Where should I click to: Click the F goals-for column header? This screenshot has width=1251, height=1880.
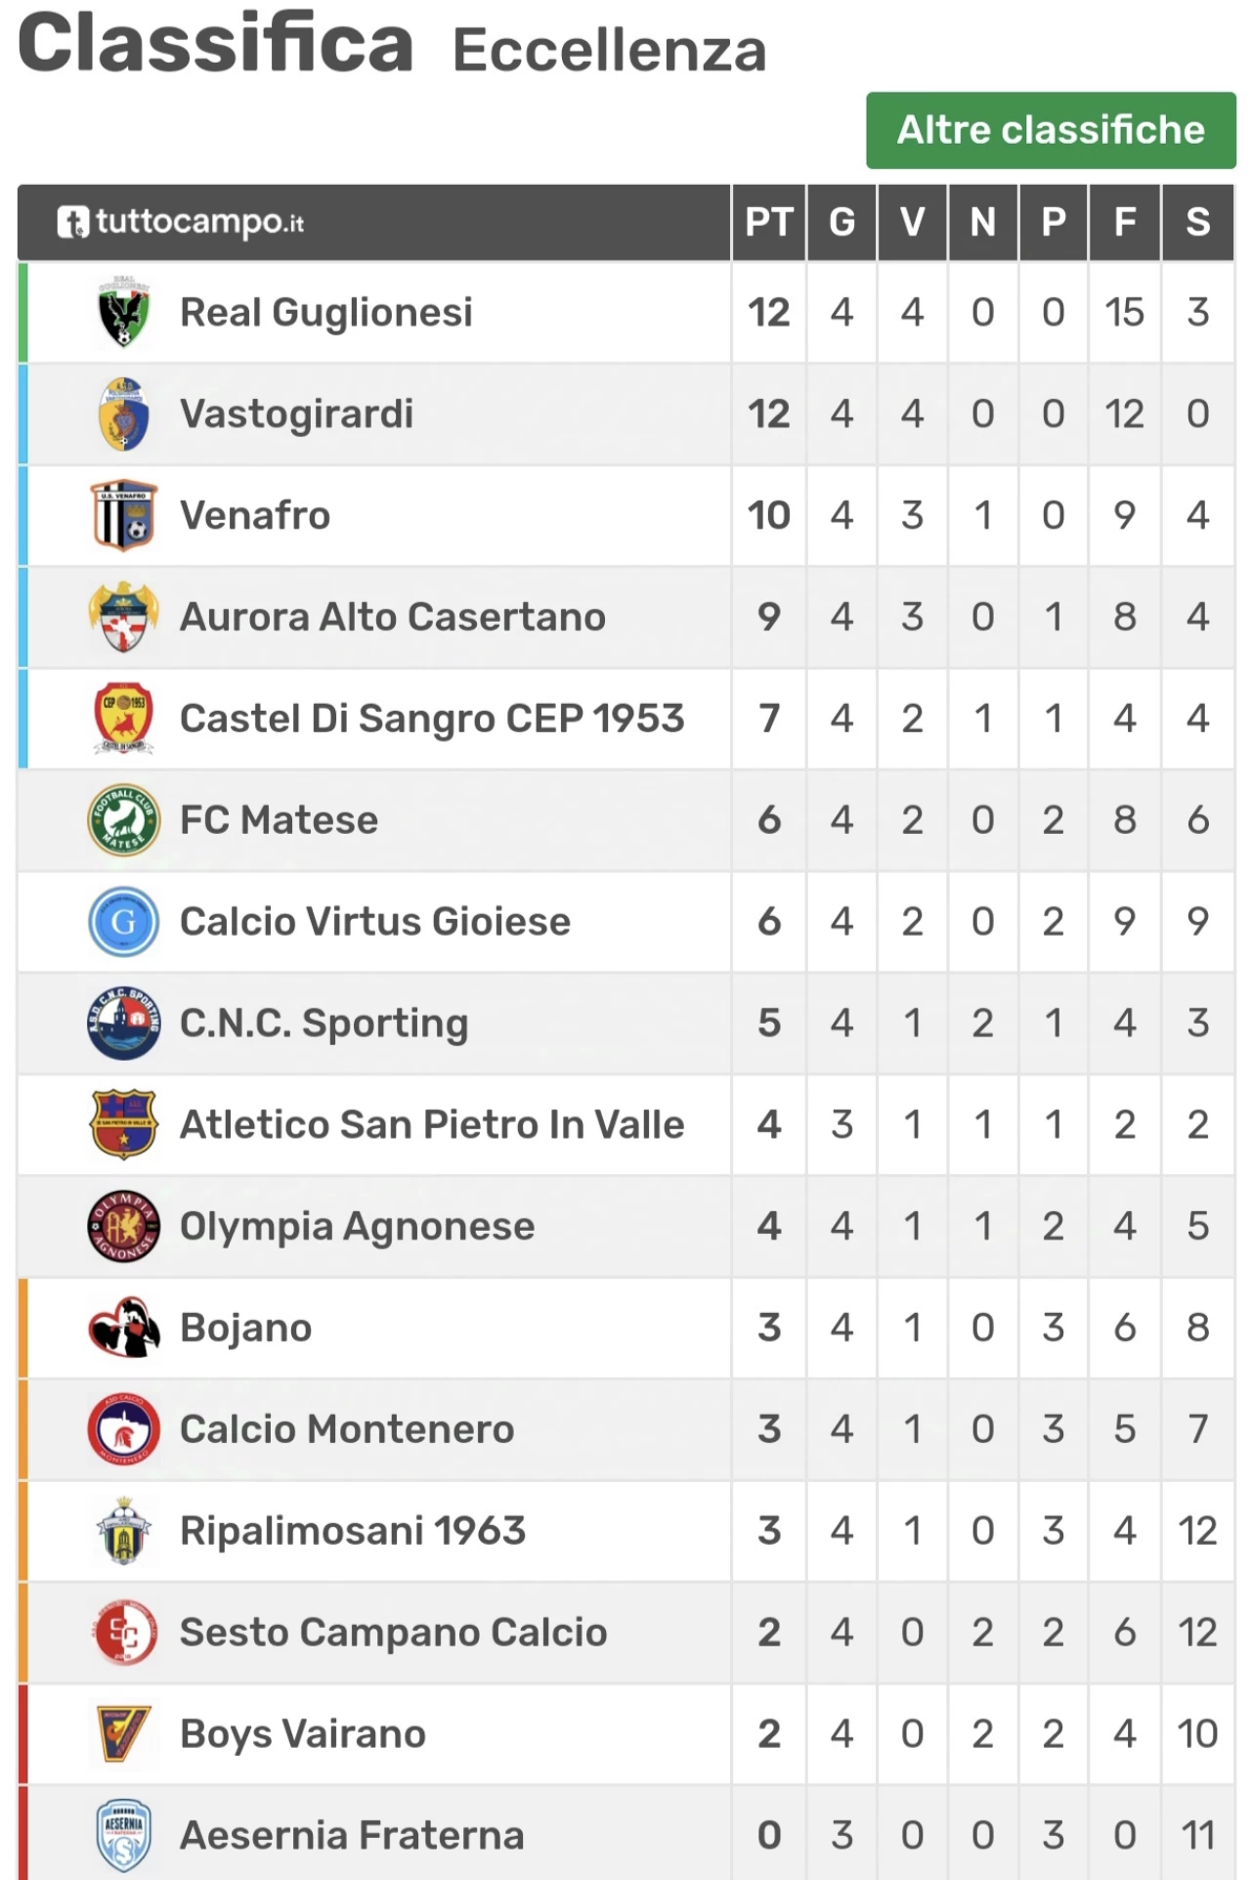point(1125,222)
